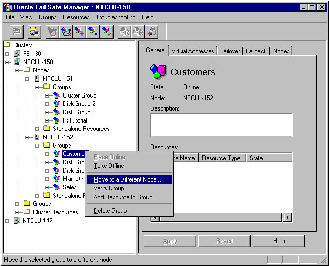Click the Revert button
The image size is (329, 266).
(x=224, y=241)
